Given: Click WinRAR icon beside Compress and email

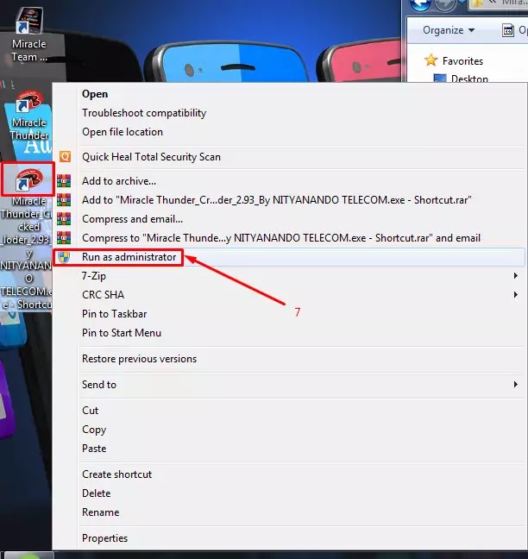Looking at the screenshot, I should [64, 218].
